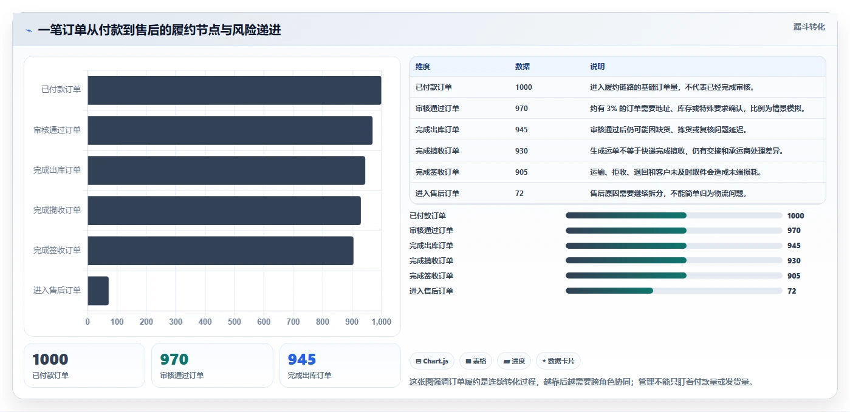Screen dimensions: 850x412
Task: Click the table data value 72
Action: pos(519,194)
